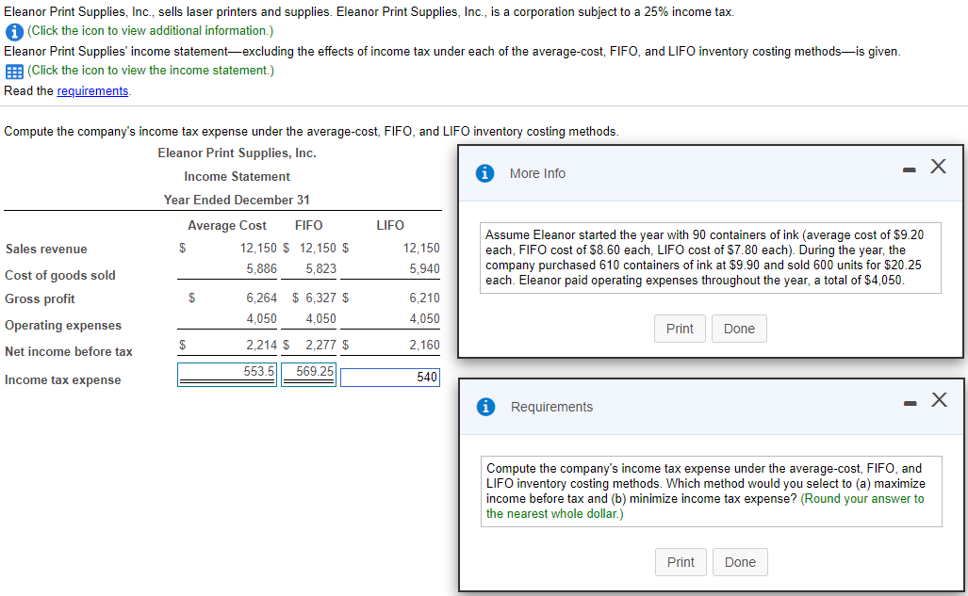This screenshot has width=968, height=596.
Task: Print the More Info dialog
Action: point(680,329)
